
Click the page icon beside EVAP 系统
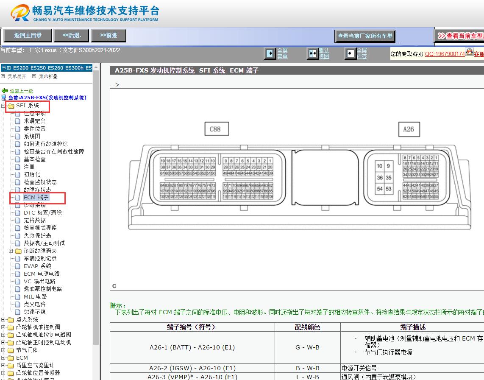click(x=18, y=266)
